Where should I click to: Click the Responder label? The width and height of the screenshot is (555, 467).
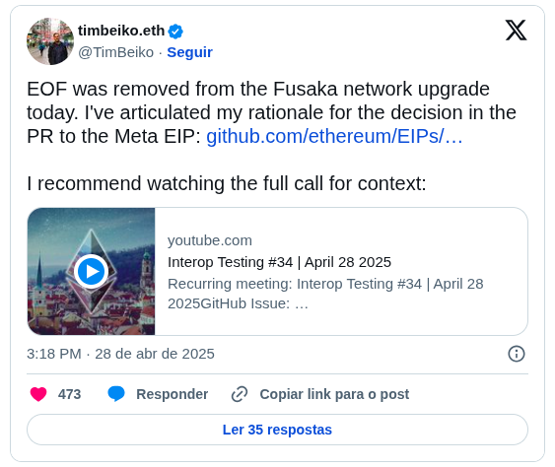[x=173, y=394]
